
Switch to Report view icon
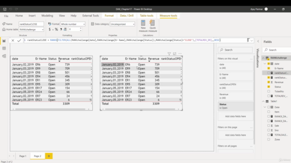4,41
